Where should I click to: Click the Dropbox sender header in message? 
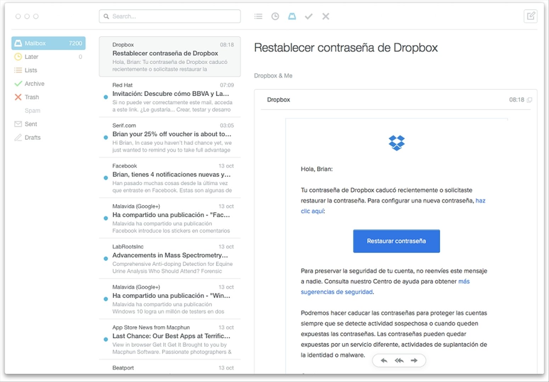[279, 100]
